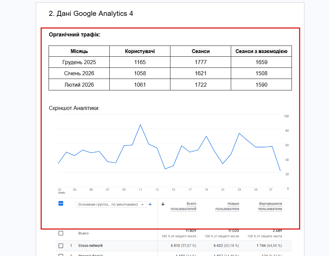Viewport: 329px width, 256px height.
Task: Click the value 1 744 (64,86 %)
Action: tap(269, 246)
